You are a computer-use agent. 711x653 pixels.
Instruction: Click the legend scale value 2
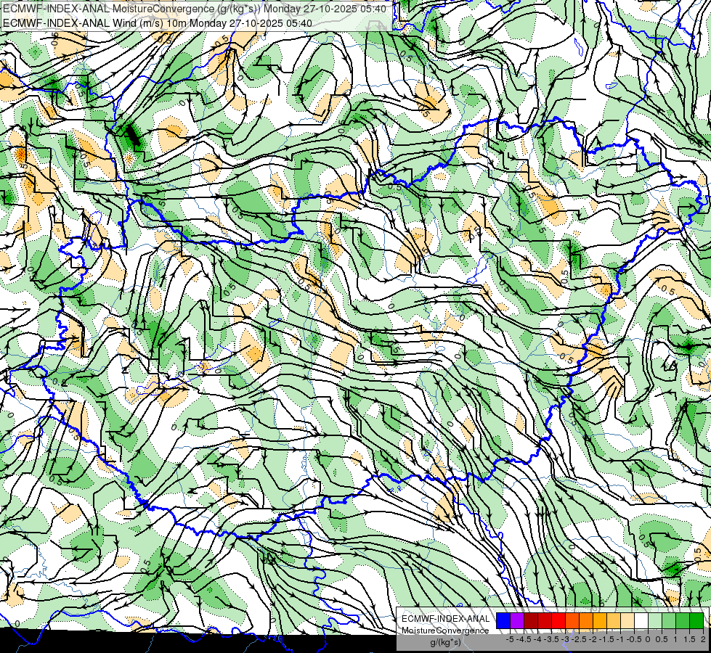point(703,639)
